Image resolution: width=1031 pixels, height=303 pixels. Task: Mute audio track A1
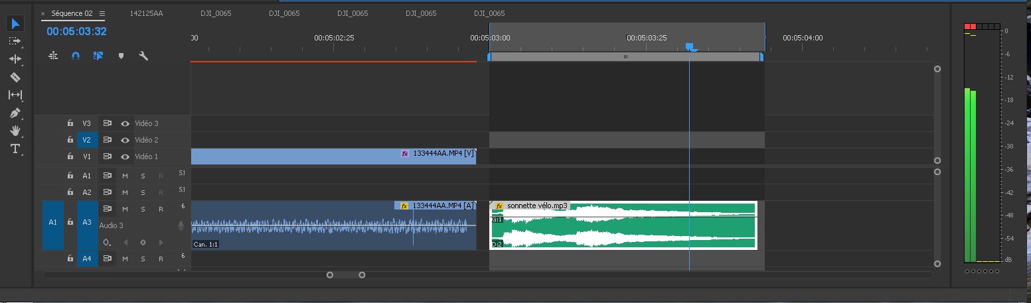pyautogui.click(x=125, y=176)
